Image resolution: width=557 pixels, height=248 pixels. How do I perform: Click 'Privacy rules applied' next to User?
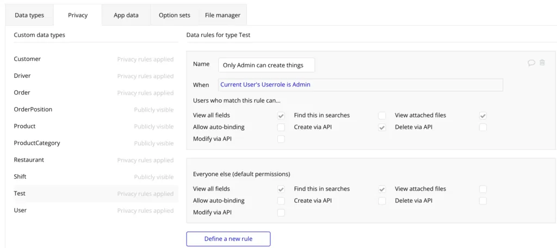tap(145, 210)
